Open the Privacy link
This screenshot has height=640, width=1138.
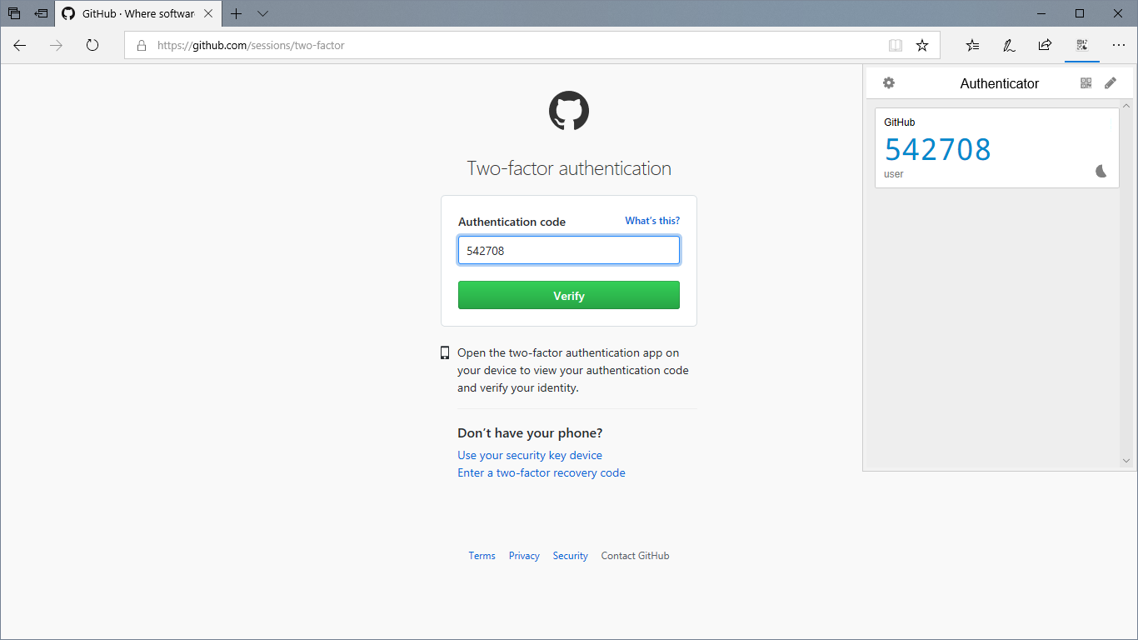coord(524,556)
